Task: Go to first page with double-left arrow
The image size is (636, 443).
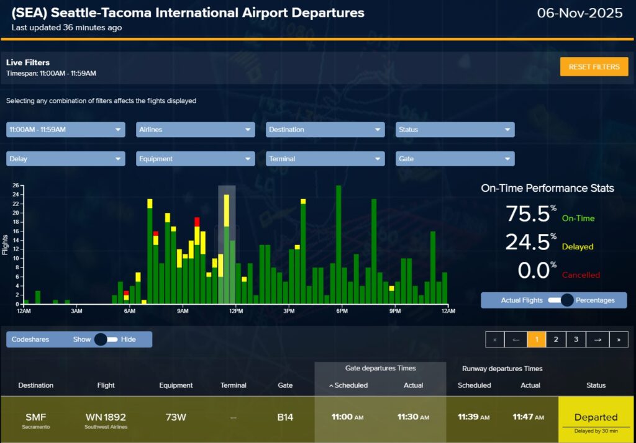Action: point(494,339)
